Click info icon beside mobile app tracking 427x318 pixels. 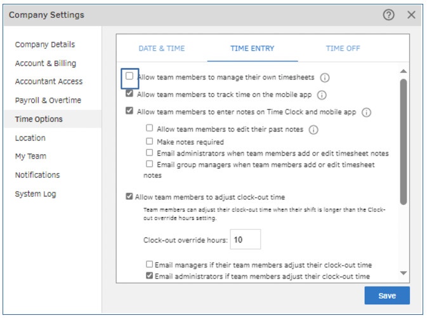[x=322, y=95]
